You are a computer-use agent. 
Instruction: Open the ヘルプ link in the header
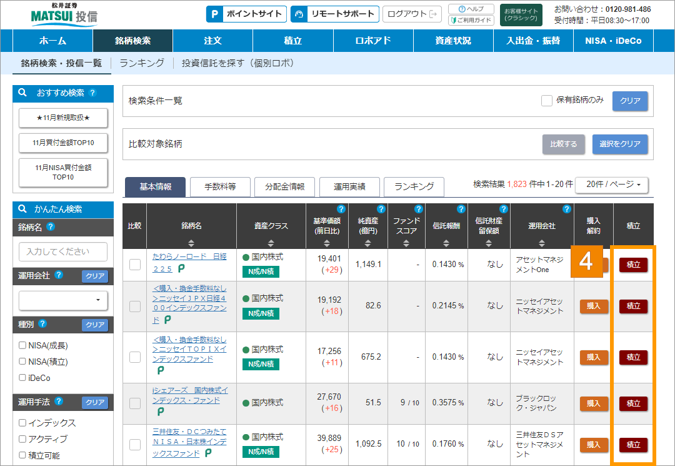(x=471, y=9)
